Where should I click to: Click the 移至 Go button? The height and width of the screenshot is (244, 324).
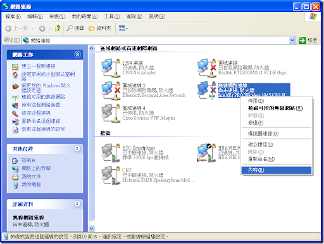(308, 40)
